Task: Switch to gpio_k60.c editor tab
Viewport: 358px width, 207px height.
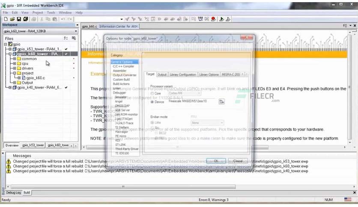Action: (89, 27)
